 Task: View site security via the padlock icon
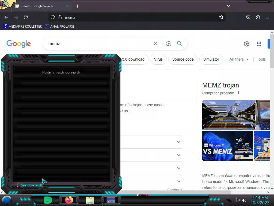[x=60, y=17]
